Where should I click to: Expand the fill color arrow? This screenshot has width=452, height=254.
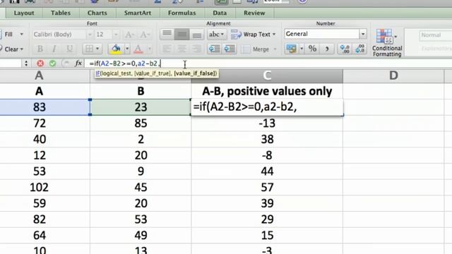tap(127, 49)
